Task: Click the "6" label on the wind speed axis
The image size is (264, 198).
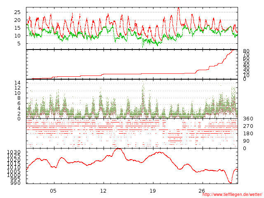Action: [19, 103]
